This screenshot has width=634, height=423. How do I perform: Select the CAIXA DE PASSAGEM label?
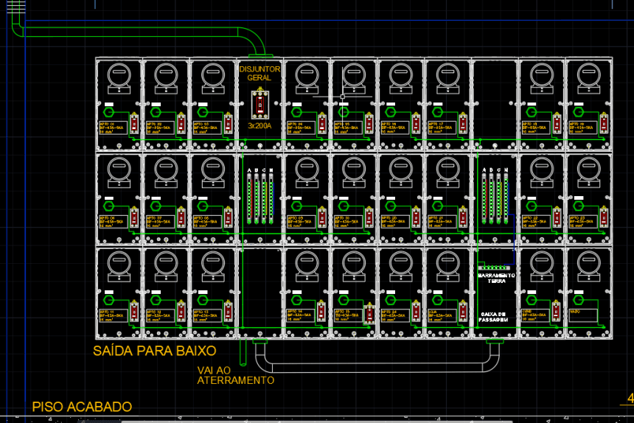click(x=492, y=316)
